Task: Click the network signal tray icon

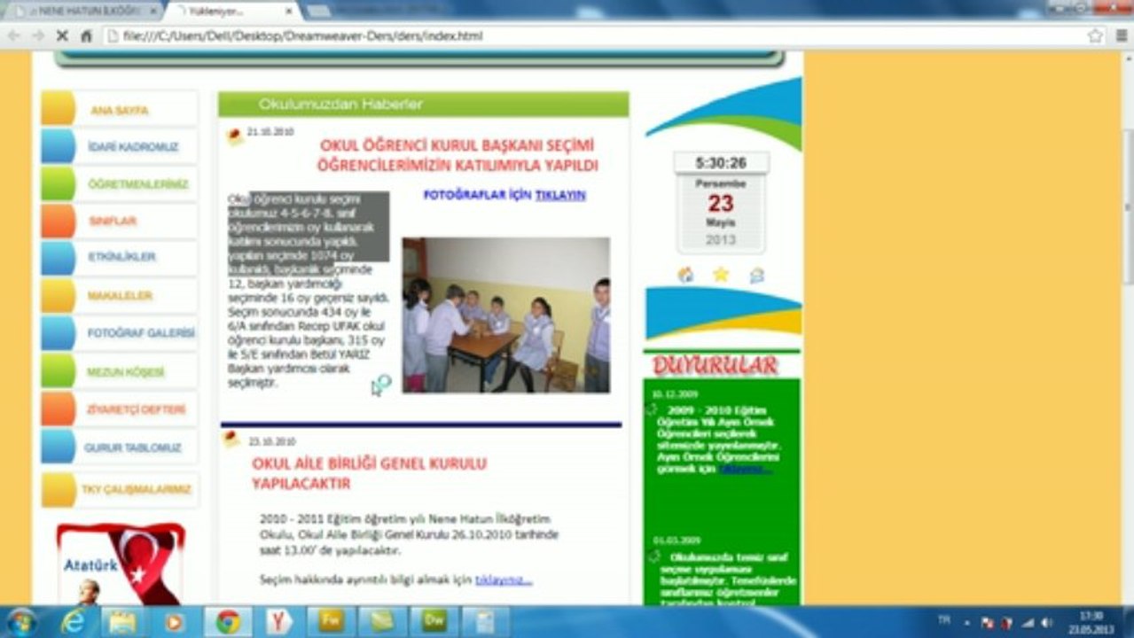Action: [1028, 622]
